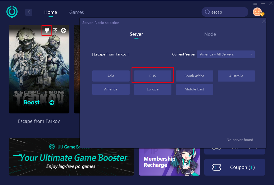Click the magnifier search icon

[x=207, y=12]
